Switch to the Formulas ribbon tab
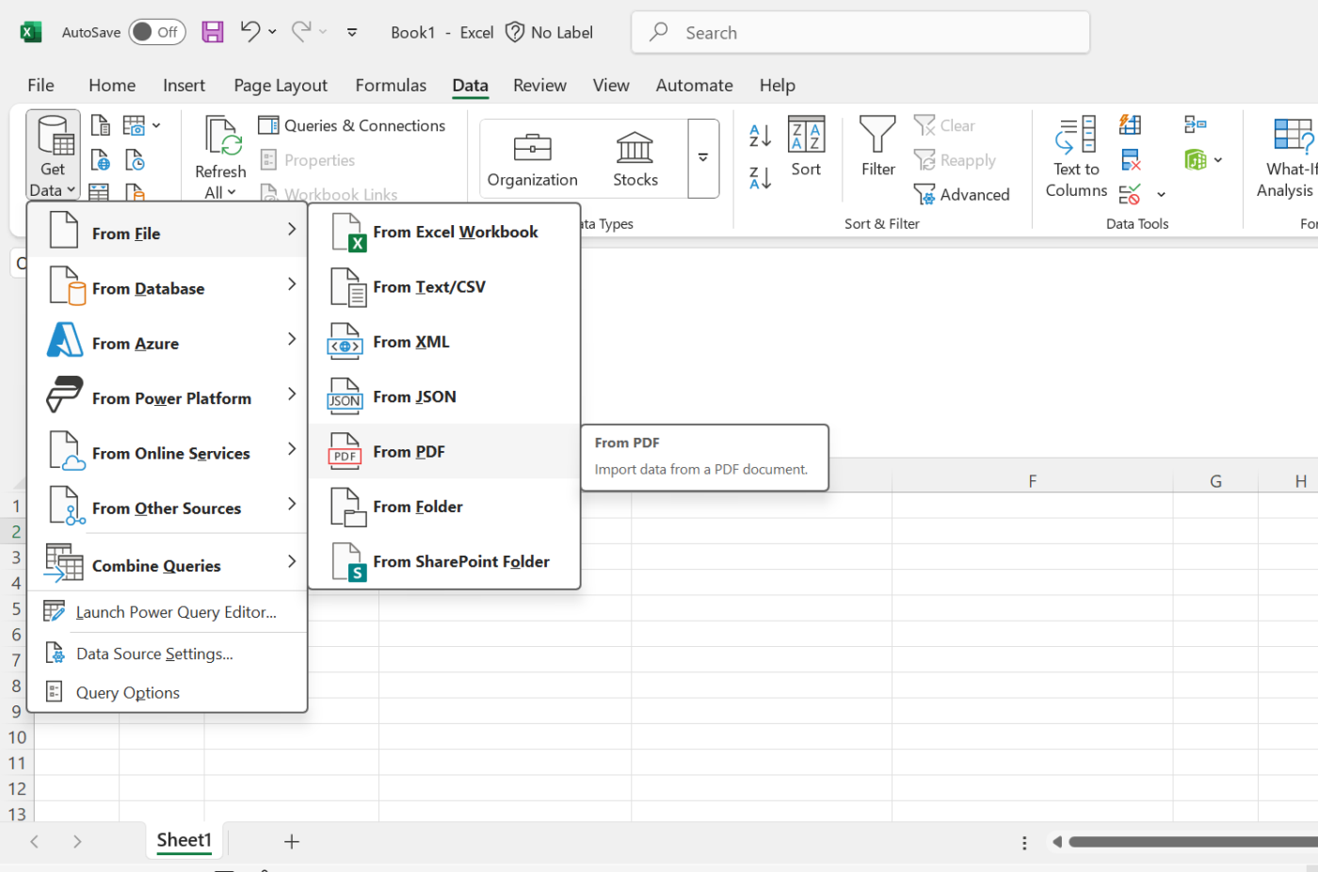This screenshot has height=872, width=1318. (x=390, y=86)
